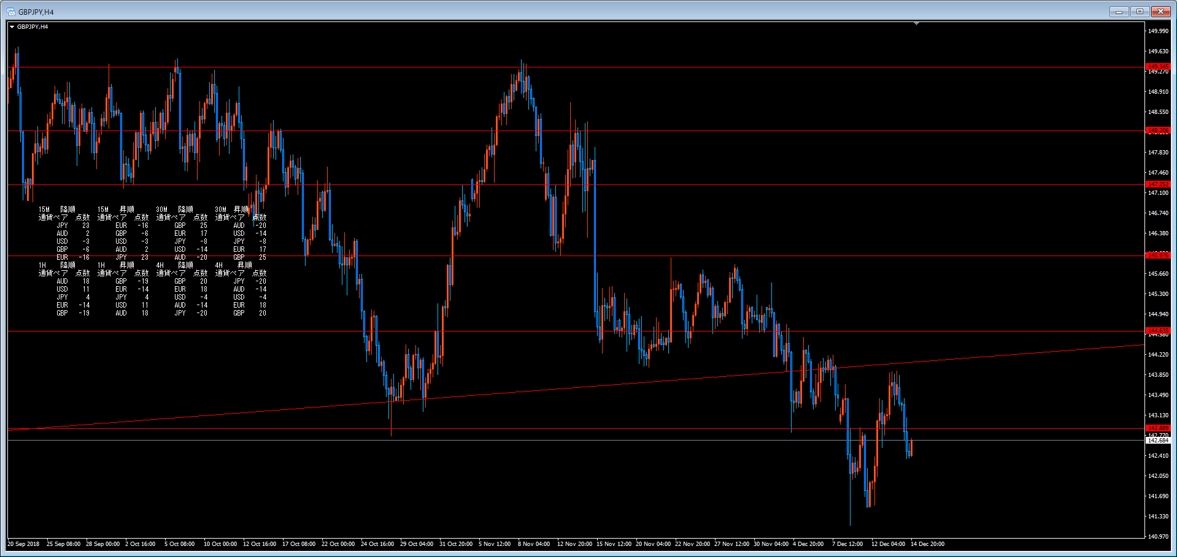1177x557 pixels.
Task: Click the 143.490 price on the scale
Action: coord(1158,395)
